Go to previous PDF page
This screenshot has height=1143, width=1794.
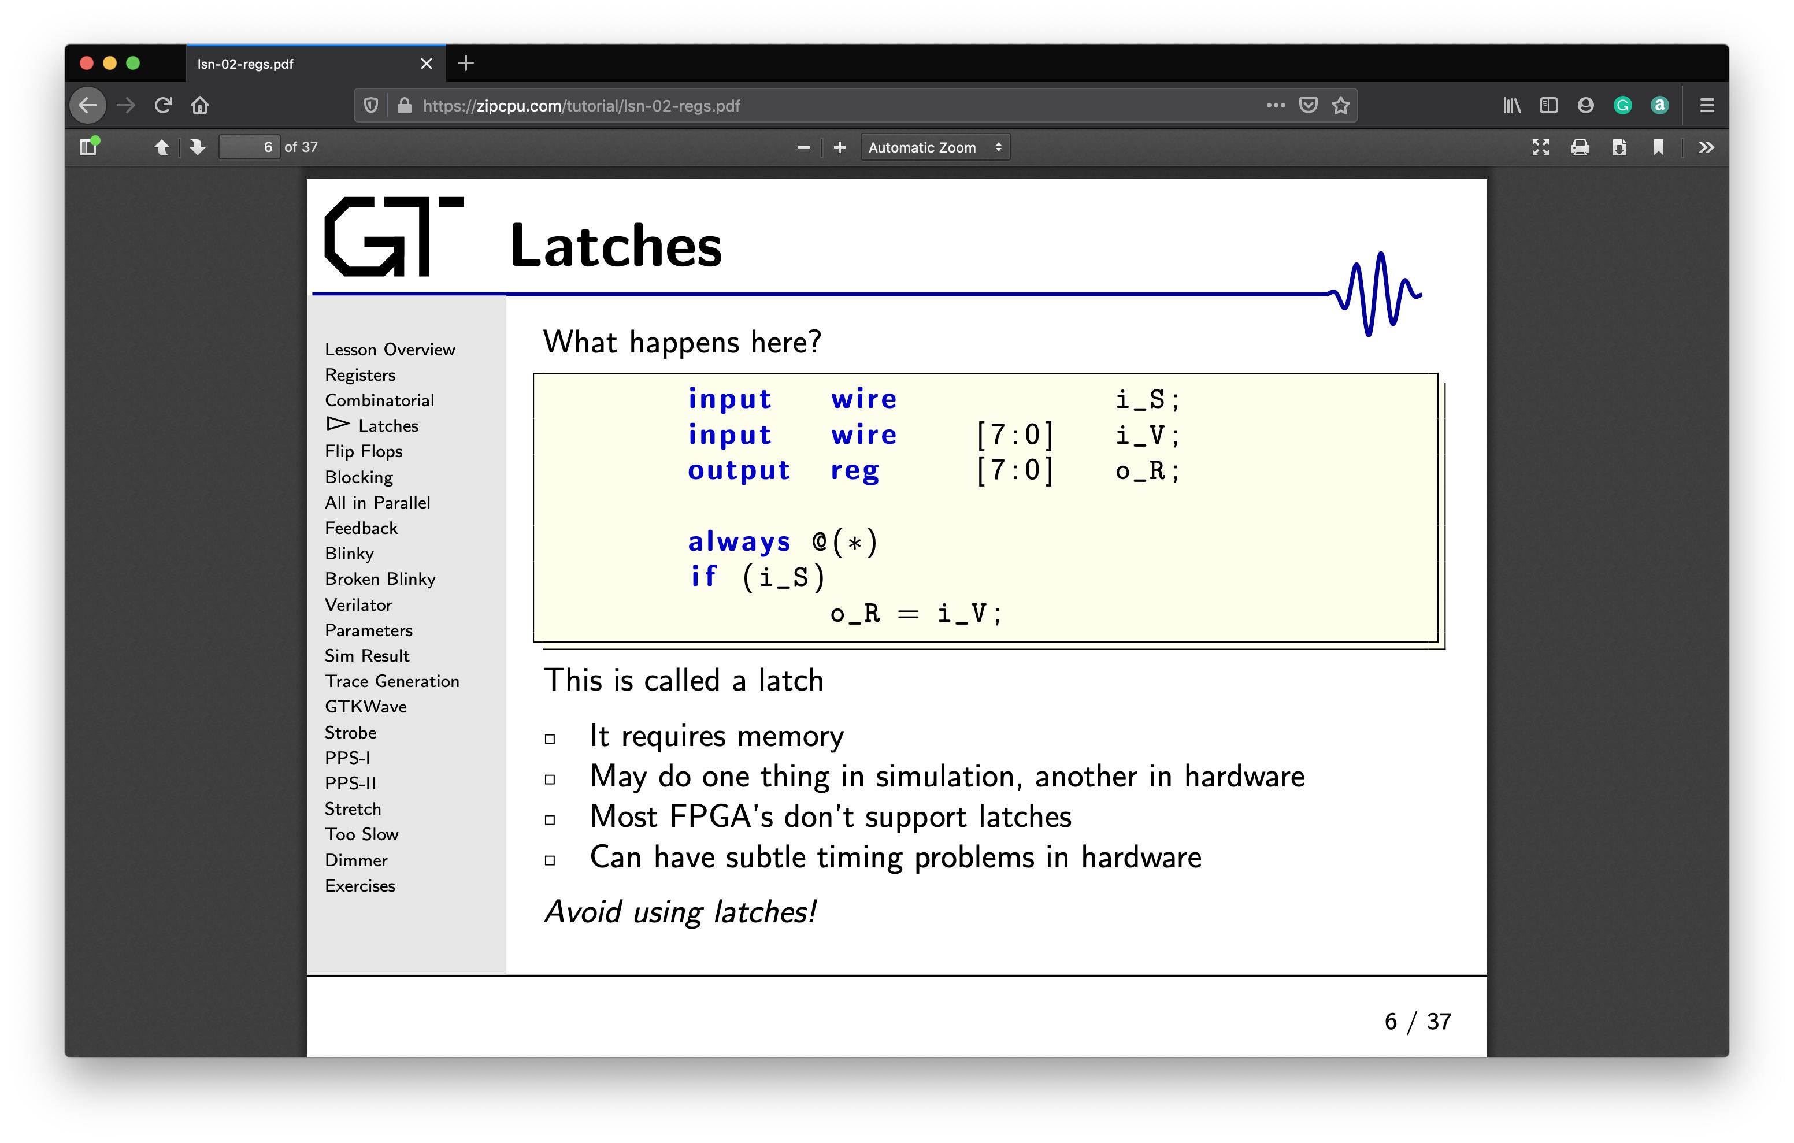click(x=161, y=147)
